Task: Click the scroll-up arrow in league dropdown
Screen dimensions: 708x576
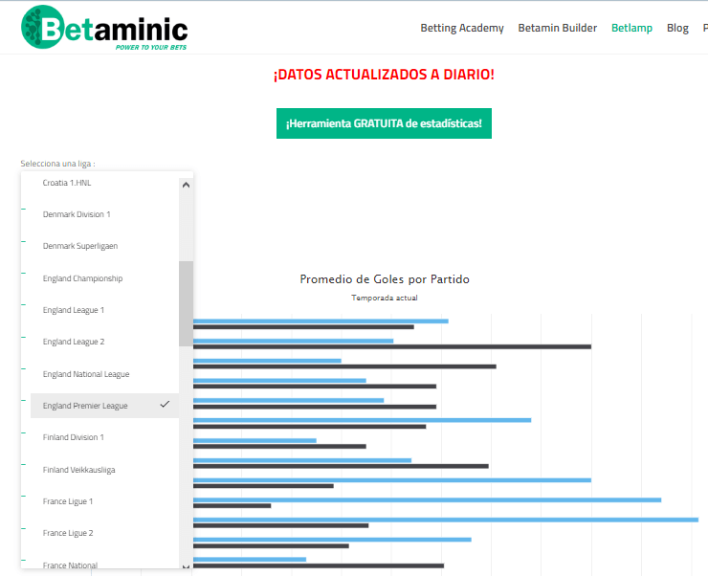Action: (186, 185)
